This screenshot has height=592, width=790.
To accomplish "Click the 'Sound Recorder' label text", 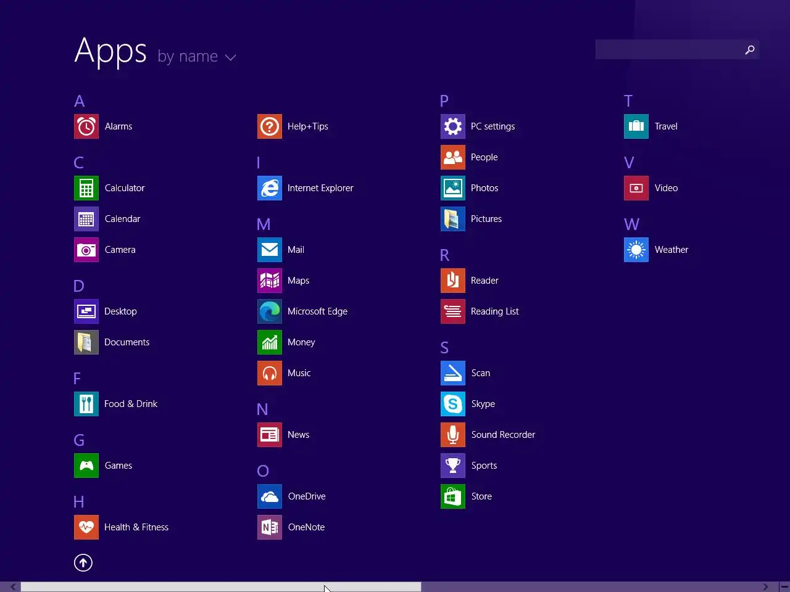I will pos(503,435).
